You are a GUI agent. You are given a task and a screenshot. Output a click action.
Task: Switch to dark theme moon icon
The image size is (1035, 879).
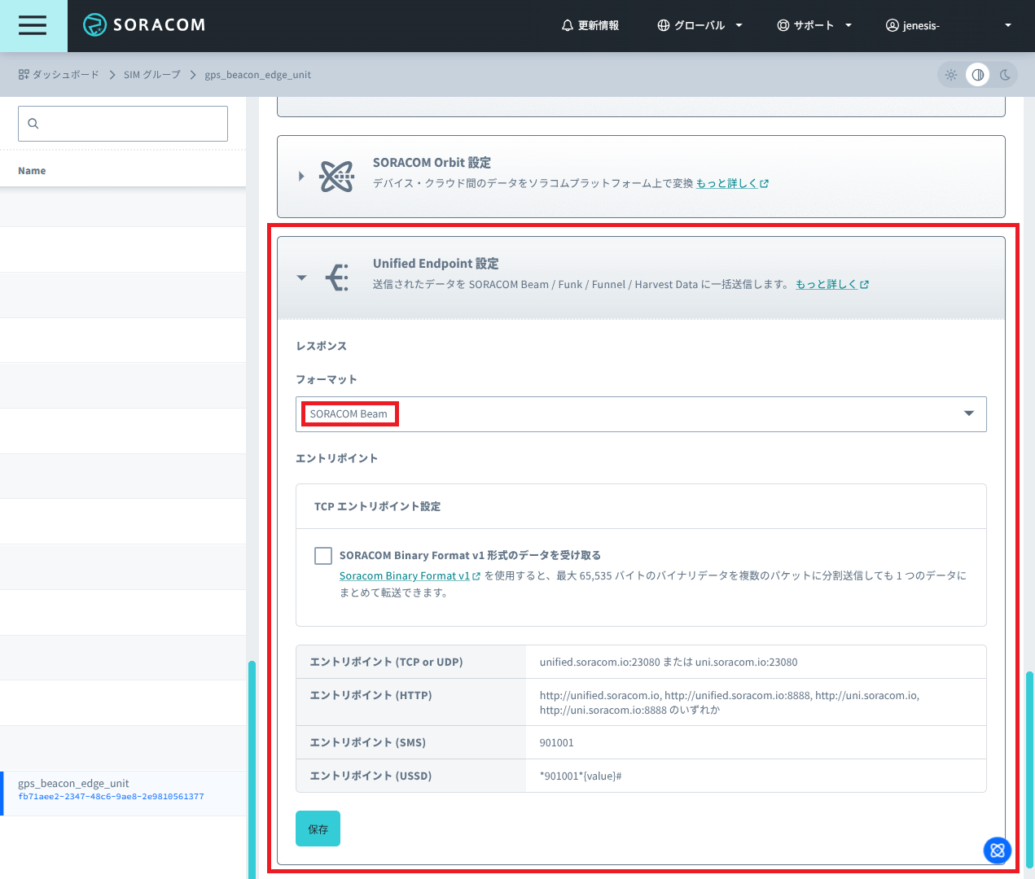1005,75
